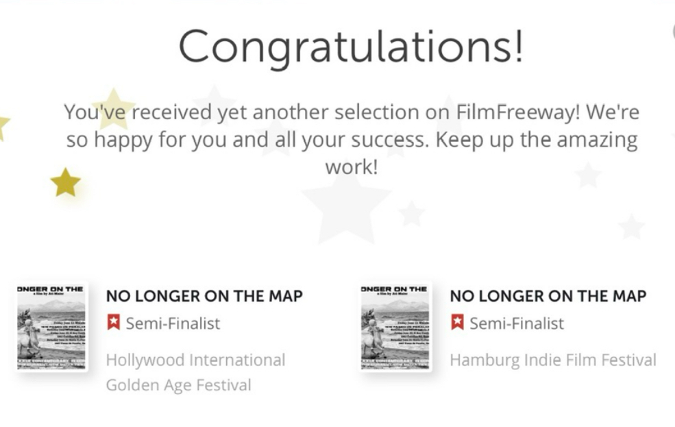
Task: Click the solid gold star left of the message
Action: 66,183
